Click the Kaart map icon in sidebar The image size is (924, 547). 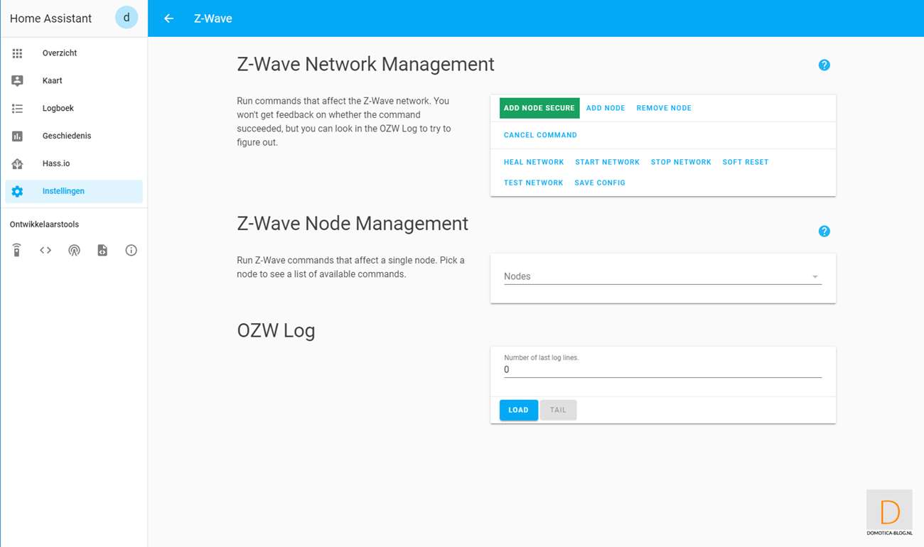(x=18, y=81)
